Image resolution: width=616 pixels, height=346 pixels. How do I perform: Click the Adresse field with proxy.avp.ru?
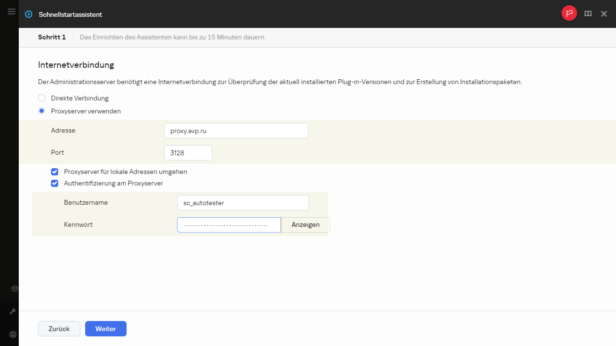click(236, 131)
